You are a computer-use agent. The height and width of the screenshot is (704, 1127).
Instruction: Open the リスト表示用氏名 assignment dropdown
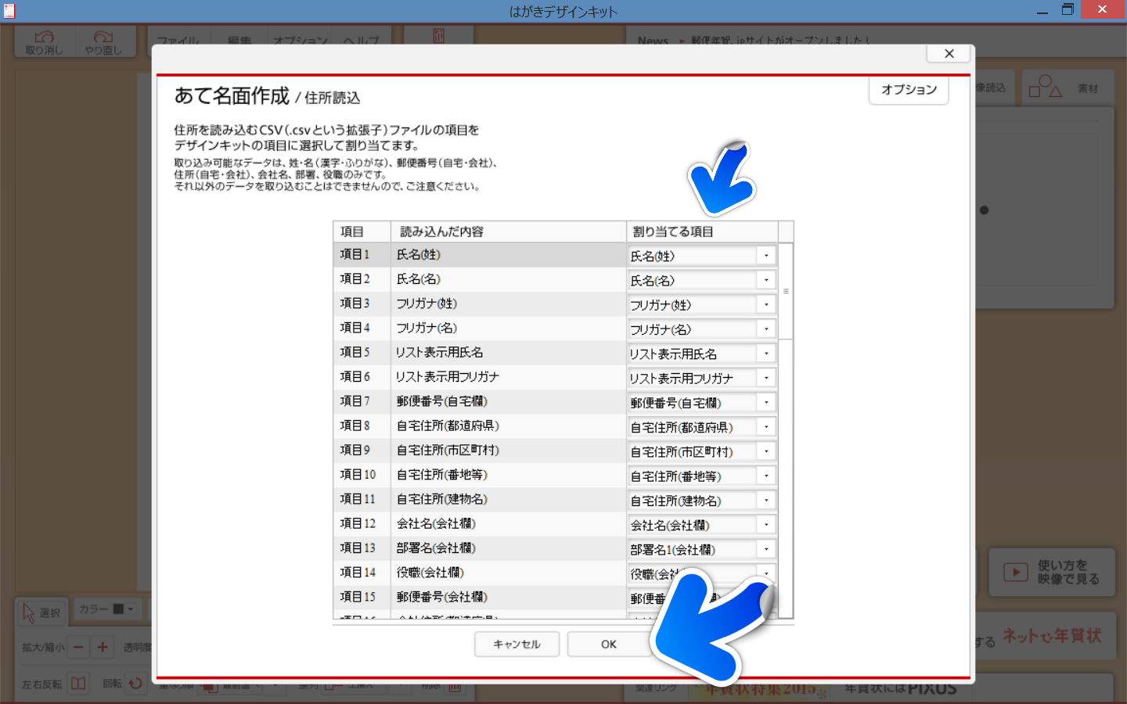(766, 354)
